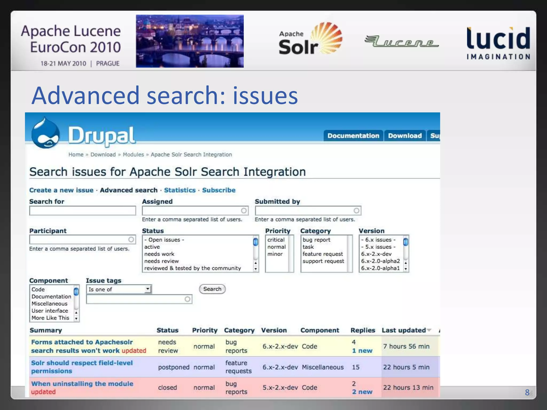Click the Drupal droplet logo

(46, 133)
